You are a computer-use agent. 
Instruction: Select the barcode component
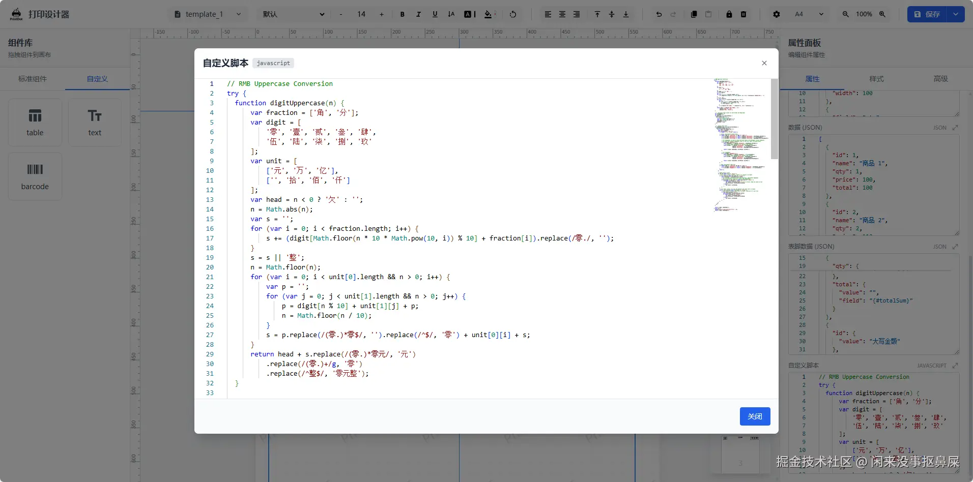pyautogui.click(x=35, y=176)
